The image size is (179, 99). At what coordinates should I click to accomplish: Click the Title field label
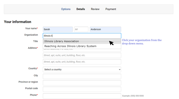(x=36, y=41)
